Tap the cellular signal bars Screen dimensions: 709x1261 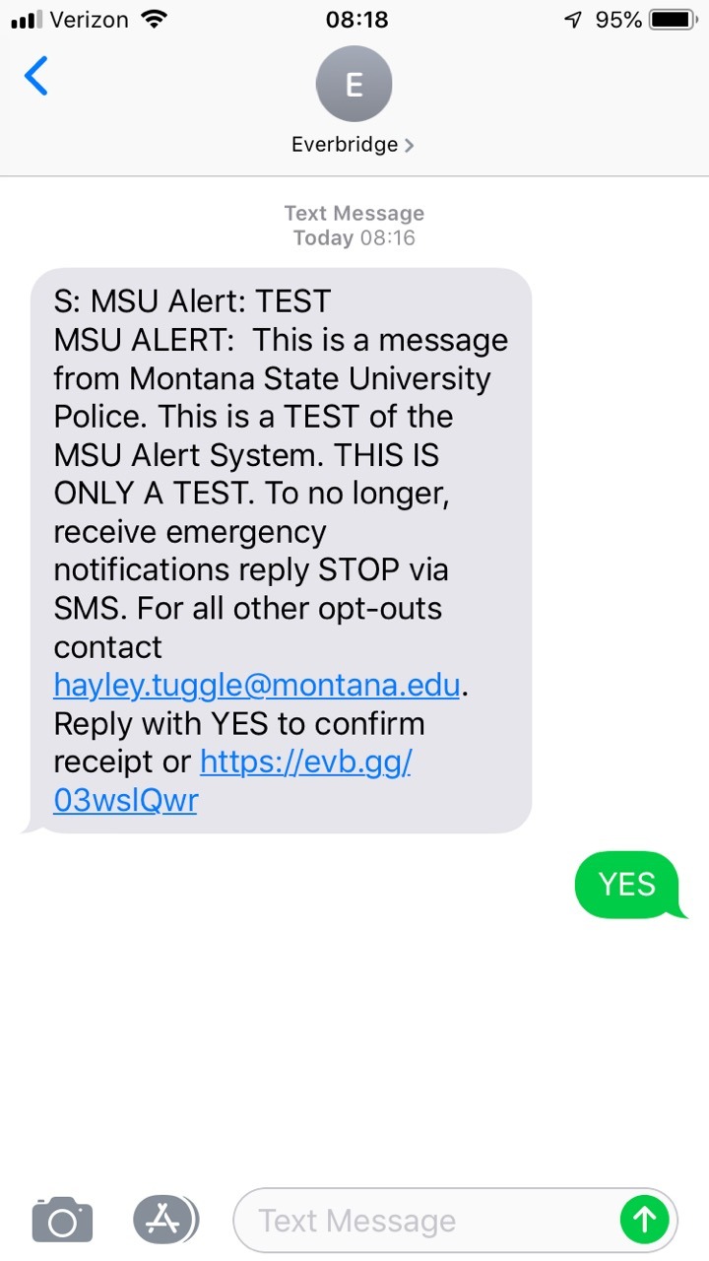[28, 20]
